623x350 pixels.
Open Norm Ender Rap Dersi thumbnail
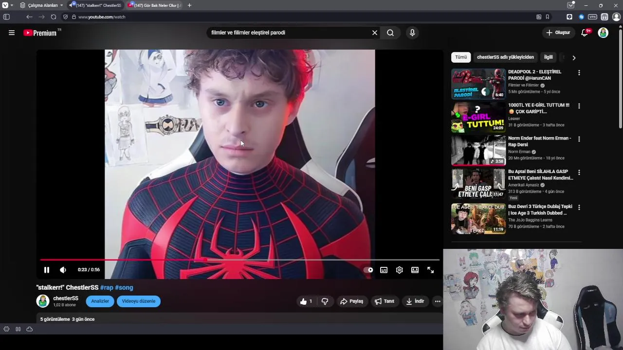pos(478,150)
